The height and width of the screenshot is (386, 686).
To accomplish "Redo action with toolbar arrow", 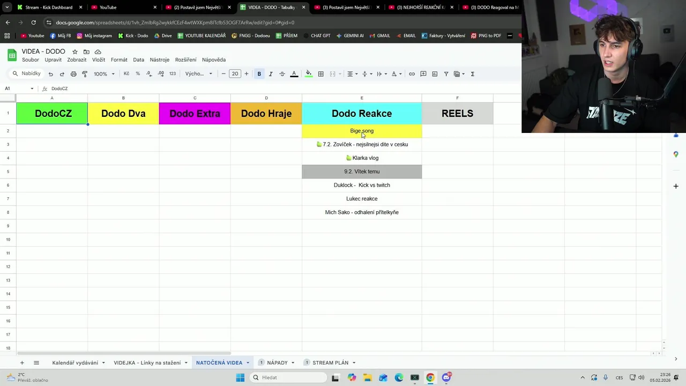I will click(62, 74).
